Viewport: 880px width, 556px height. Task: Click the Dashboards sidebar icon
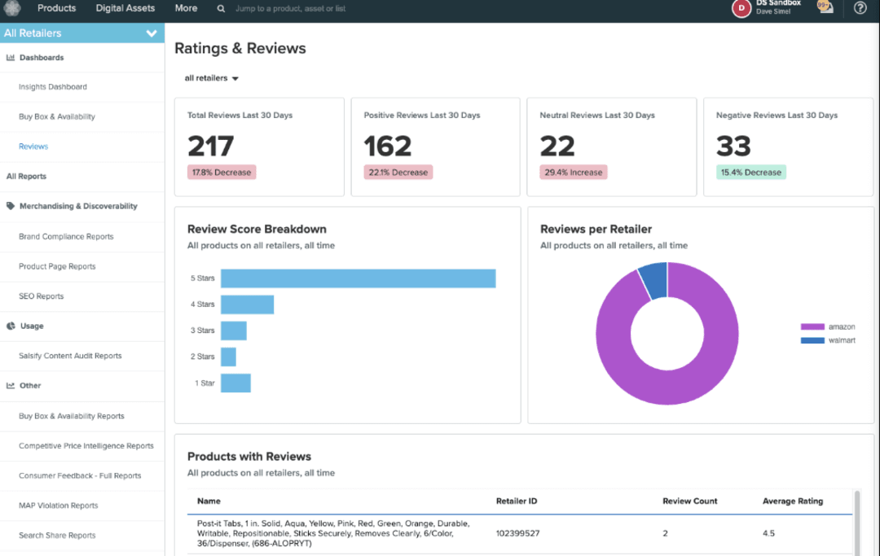[x=11, y=57]
